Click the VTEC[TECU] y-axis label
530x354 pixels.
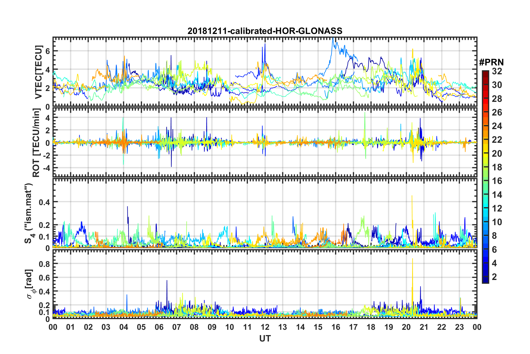tap(38, 72)
